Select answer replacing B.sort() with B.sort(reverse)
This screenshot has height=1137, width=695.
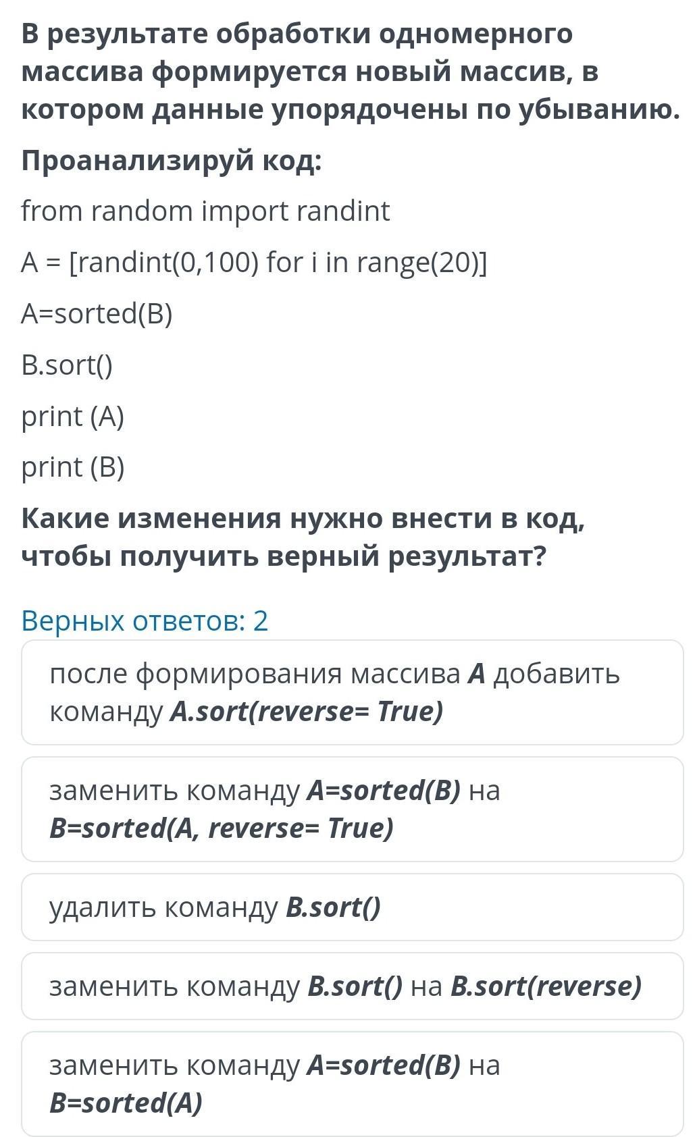[x=352, y=986]
